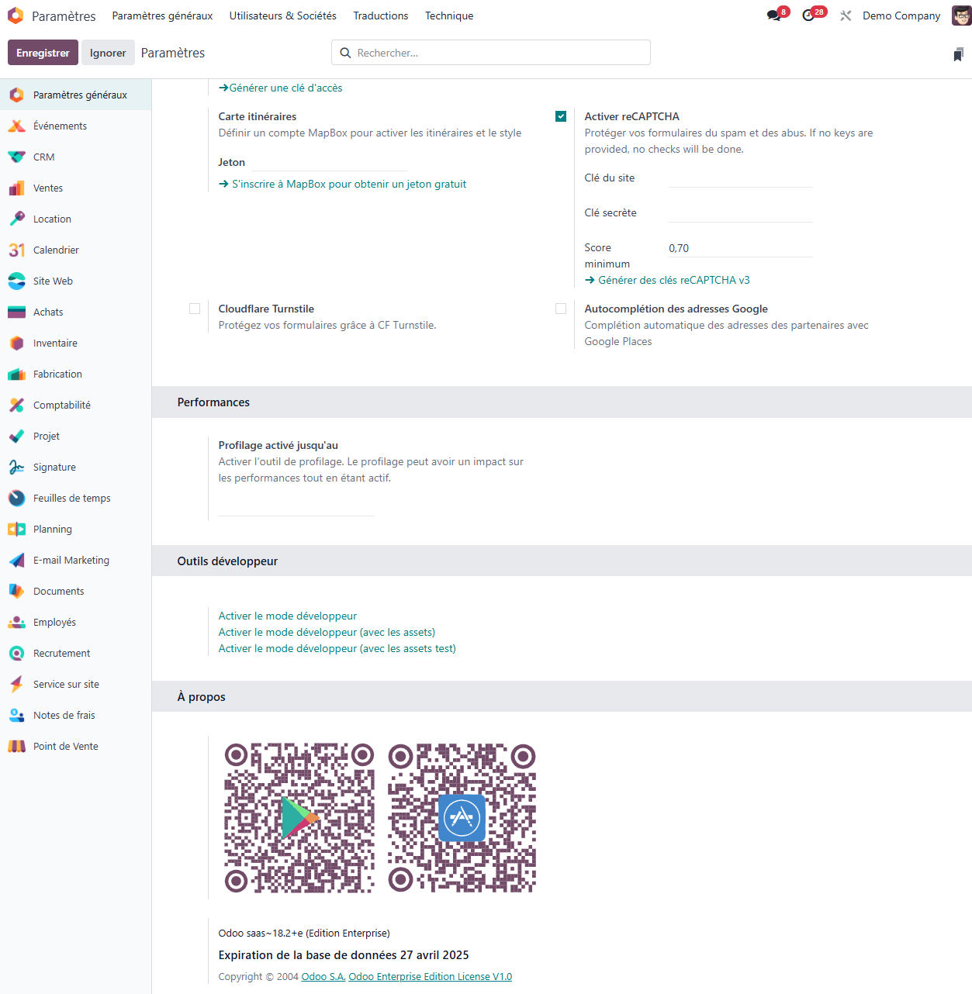This screenshot has width=972, height=994.
Task: Open the Traductions menu
Action: (x=380, y=16)
